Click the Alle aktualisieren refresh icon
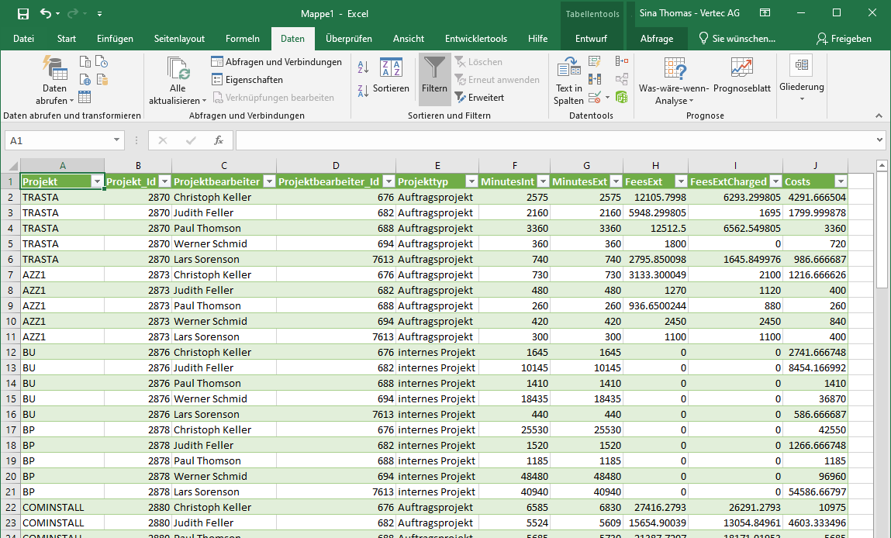The height and width of the screenshot is (538, 891). (178, 81)
